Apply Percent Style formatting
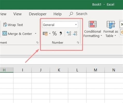This screenshot has width=123, height=103. [x=54, y=33]
